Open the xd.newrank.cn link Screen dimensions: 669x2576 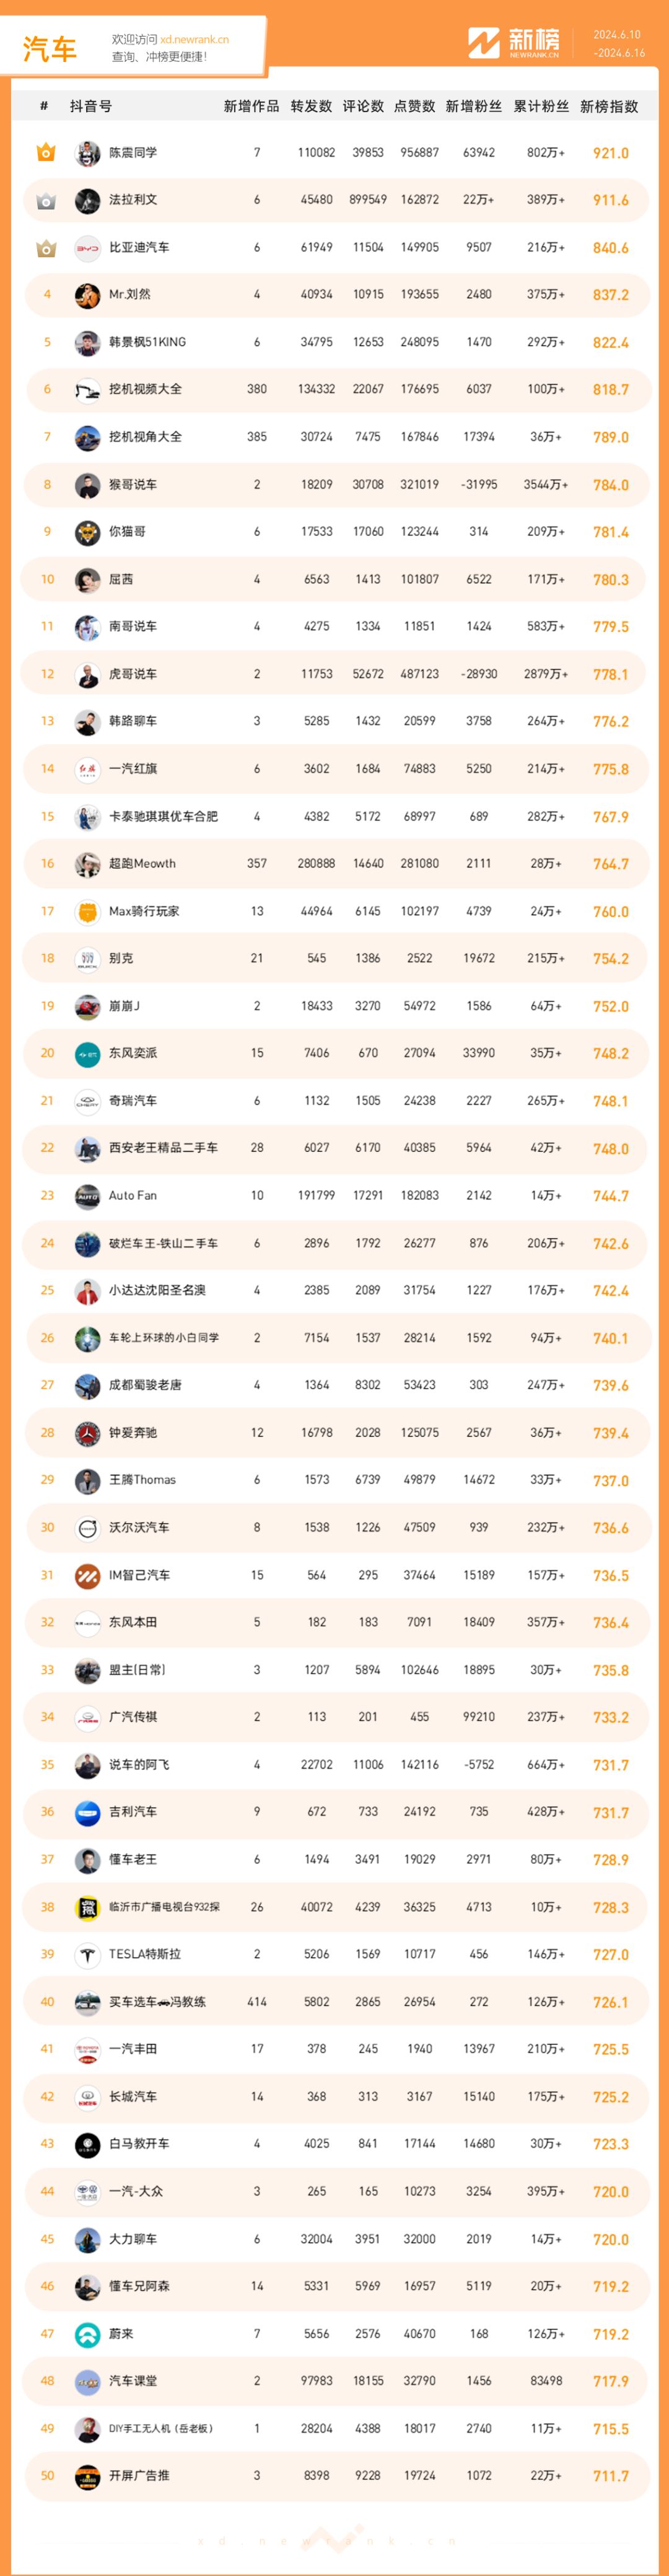(194, 40)
